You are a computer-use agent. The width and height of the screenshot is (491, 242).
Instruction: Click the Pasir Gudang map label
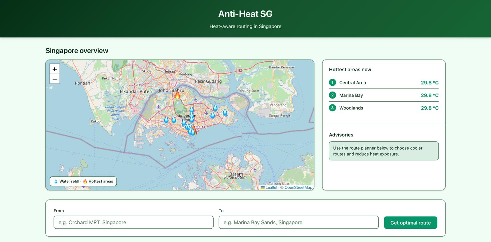(x=208, y=81)
